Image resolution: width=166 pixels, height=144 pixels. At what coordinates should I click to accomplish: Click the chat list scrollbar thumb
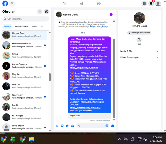tap(50, 77)
